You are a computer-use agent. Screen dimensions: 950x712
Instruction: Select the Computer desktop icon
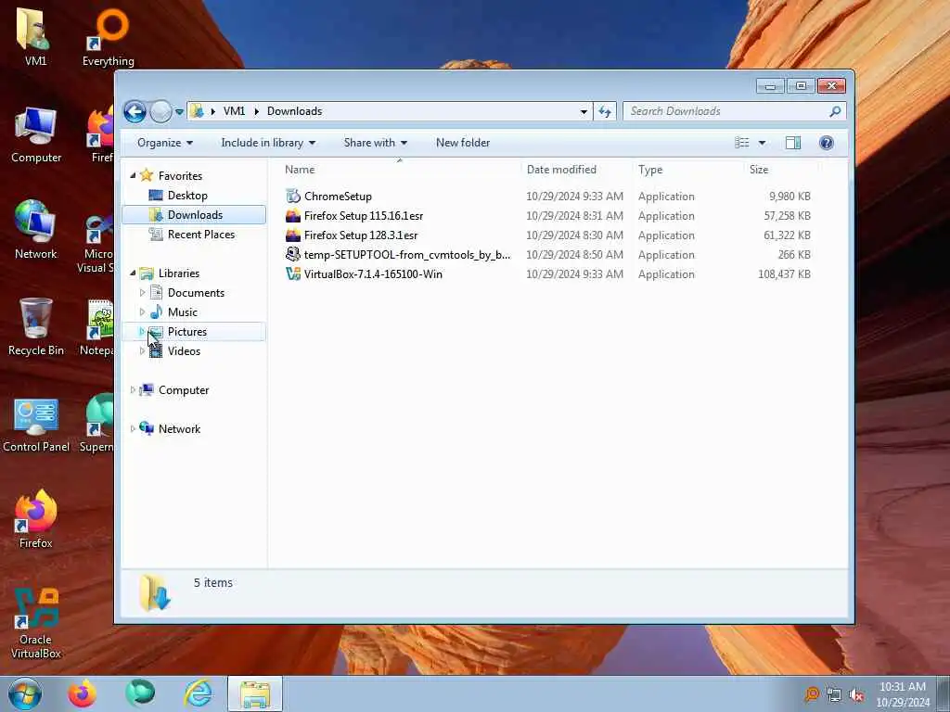click(36, 134)
